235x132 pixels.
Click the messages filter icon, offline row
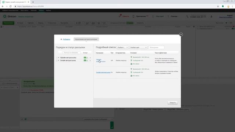pyautogui.click(x=131, y=60)
